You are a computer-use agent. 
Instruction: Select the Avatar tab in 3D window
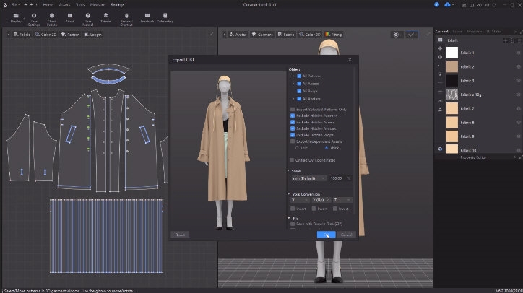coord(238,35)
